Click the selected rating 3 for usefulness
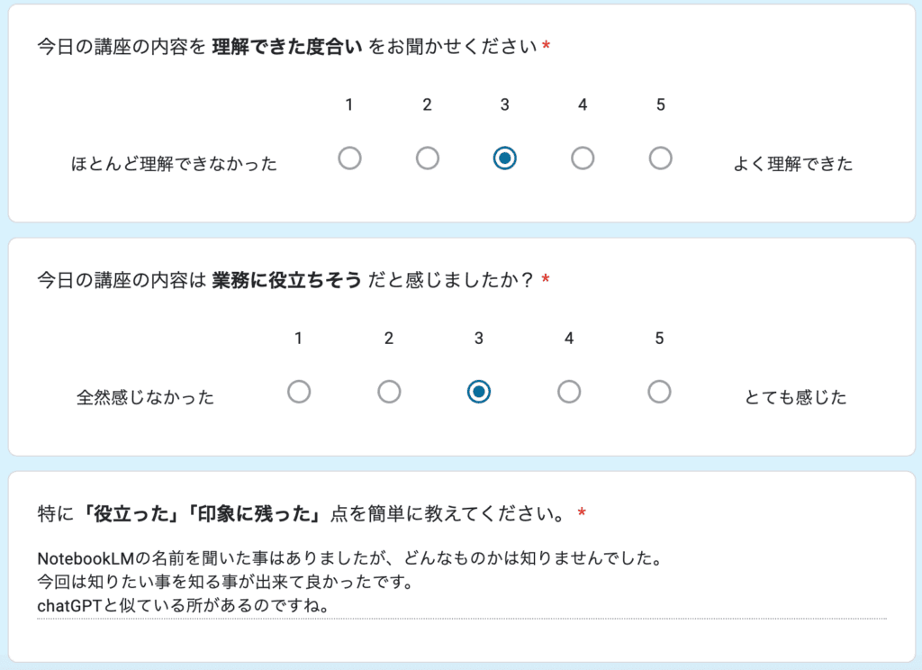This screenshot has height=670, width=922. point(479,392)
